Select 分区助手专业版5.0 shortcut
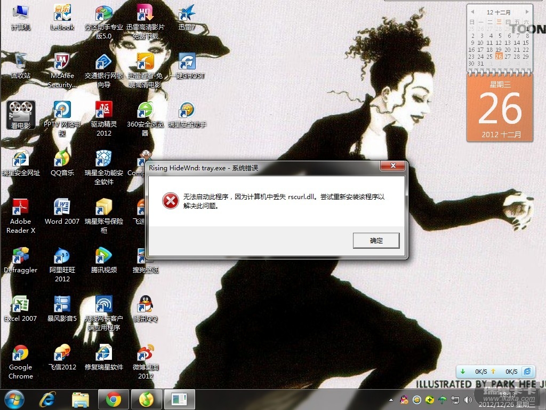Image resolution: width=546 pixels, height=410 pixels. pyautogui.click(x=104, y=21)
